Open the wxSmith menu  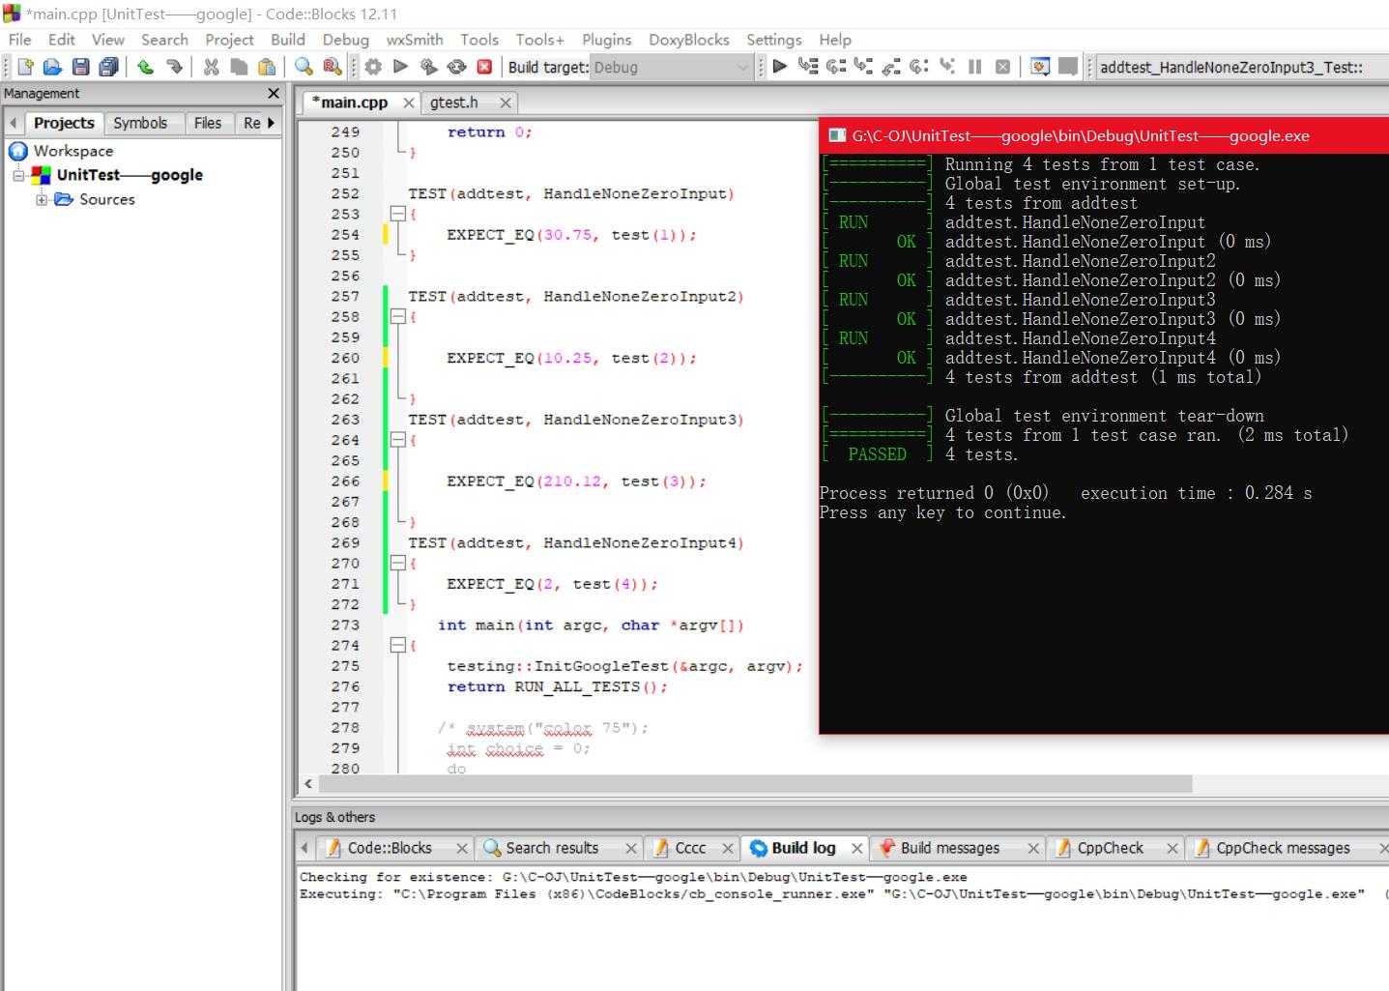[x=415, y=40]
